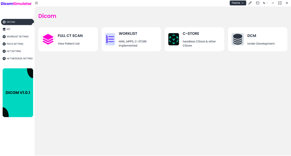The height and width of the screenshot is (156, 291).
Task: Click the DicomSimulator logo text
Action: [x=16, y=4]
